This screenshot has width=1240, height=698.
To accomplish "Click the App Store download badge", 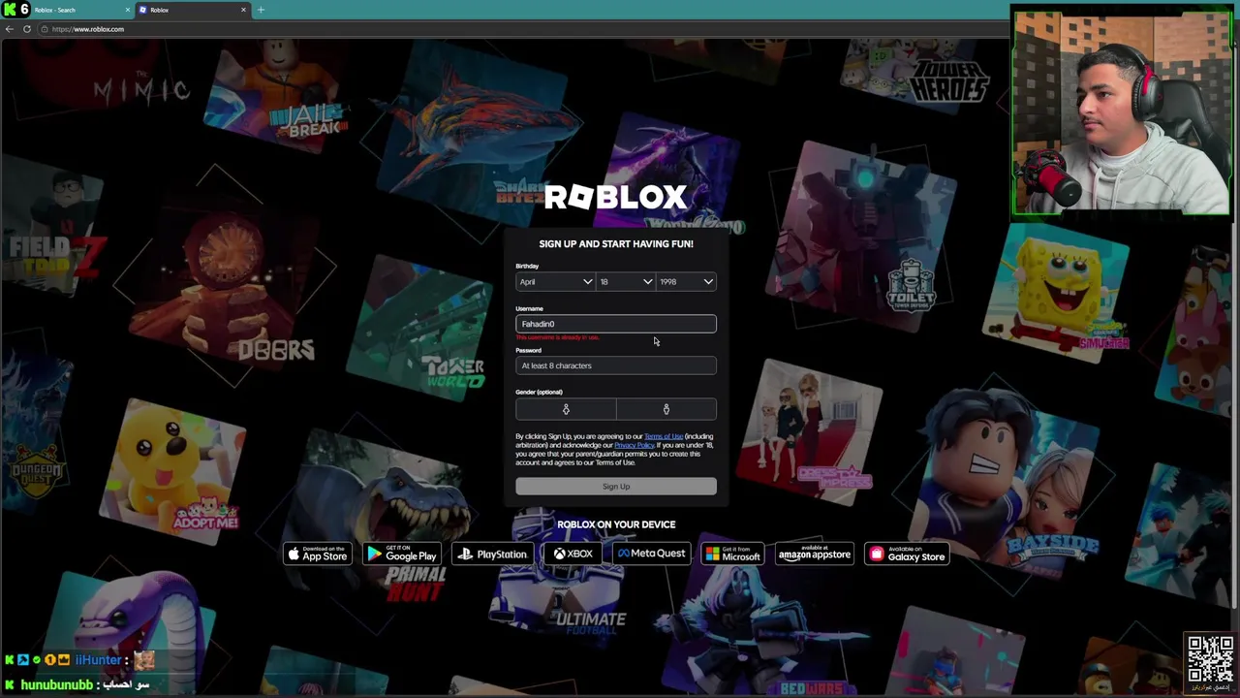I will tap(317, 554).
